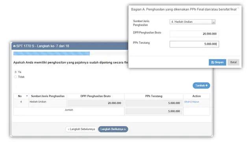Click the Hapus link for Hadiah Undian
This screenshot has width=252, height=142.
point(195,102)
